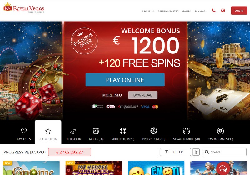250x175 pixels.
Task: Open the globe language selector icon
Action: coord(223,11)
